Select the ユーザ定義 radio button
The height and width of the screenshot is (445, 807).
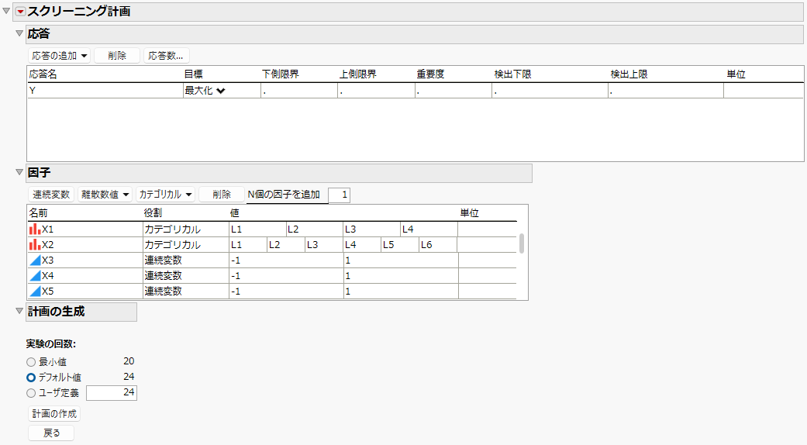tap(31, 393)
